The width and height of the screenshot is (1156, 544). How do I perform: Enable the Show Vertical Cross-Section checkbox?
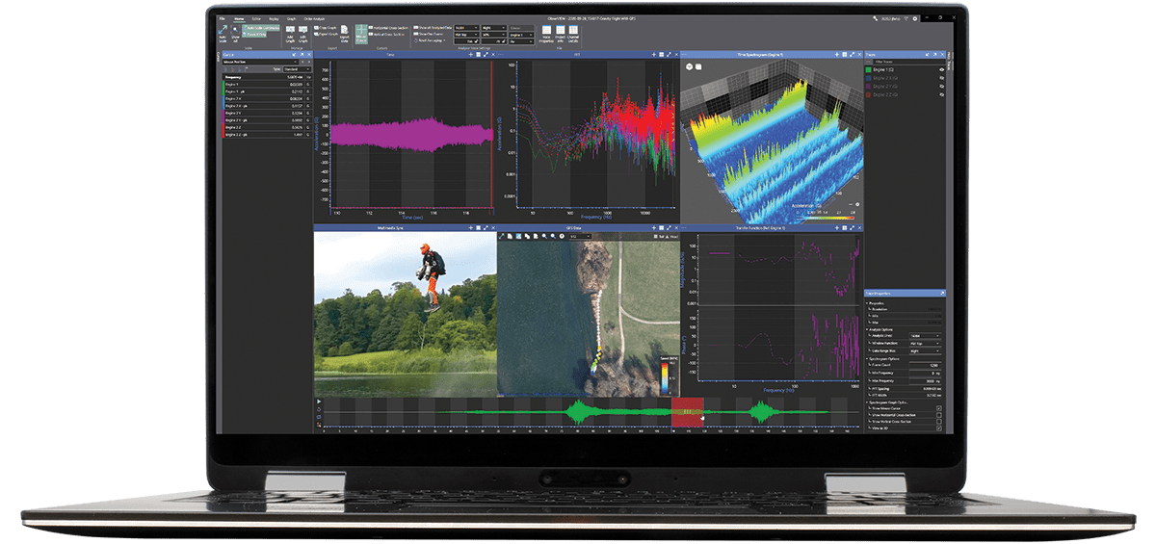pos(939,422)
